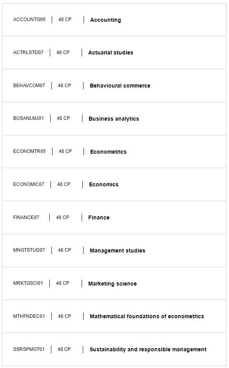Click the MRKTGSCI01 code

[x=28, y=283]
